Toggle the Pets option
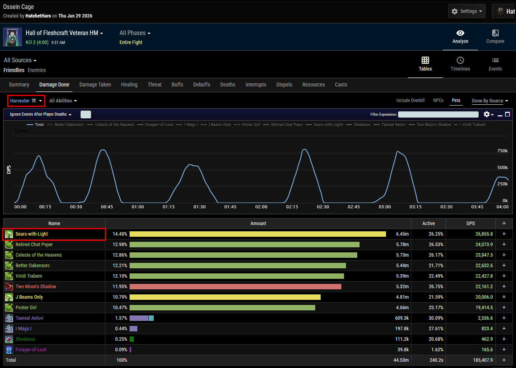Viewport: 516px width, 368px height. coord(456,100)
